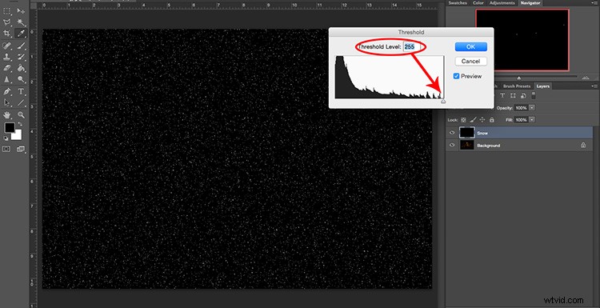
Task: Select the Brush tool
Action: tap(21, 46)
